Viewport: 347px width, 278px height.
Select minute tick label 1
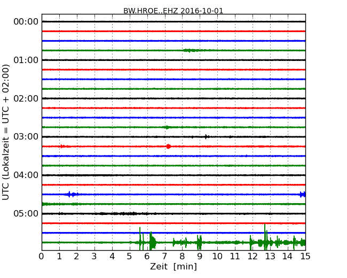point(59,257)
